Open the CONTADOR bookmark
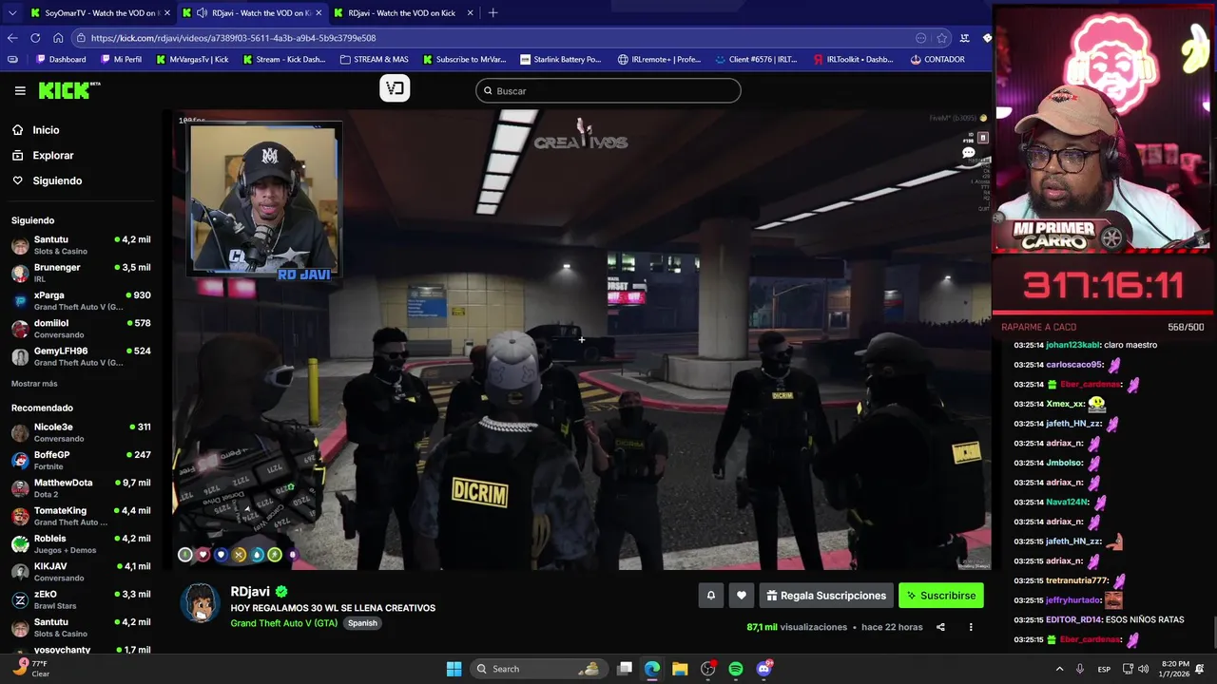1217x684 pixels. pyautogui.click(x=937, y=59)
